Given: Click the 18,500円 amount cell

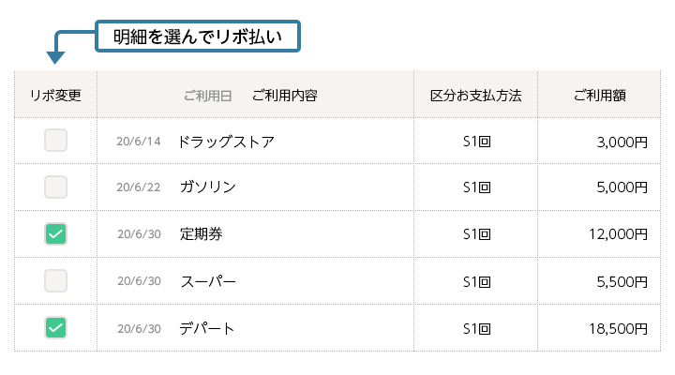Looking at the screenshot, I should click(x=618, y=329).
